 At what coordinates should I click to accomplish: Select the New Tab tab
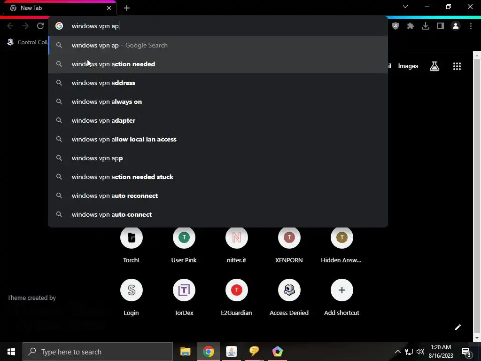coord(60,8)
